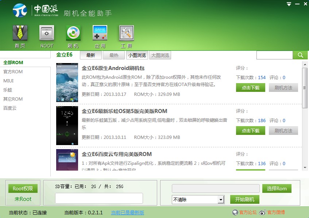
Task: Open title 金立E6百度云专用完美版ROM
Action: click(117, 154)
